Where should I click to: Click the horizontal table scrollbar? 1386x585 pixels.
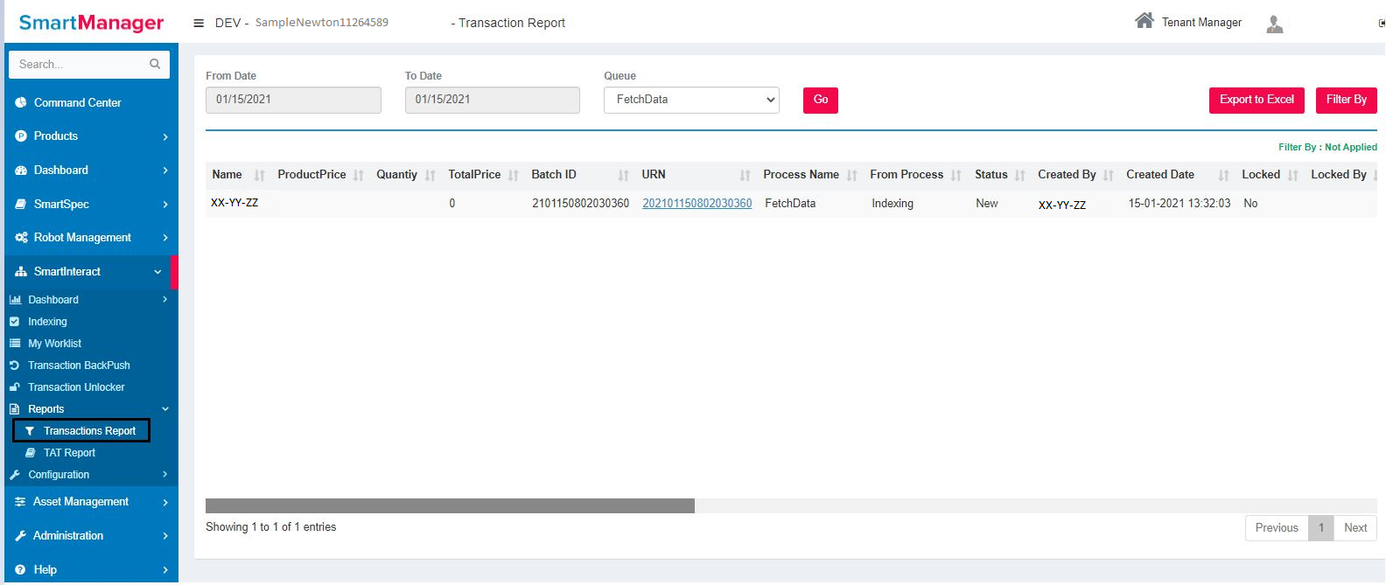point(450,505)
